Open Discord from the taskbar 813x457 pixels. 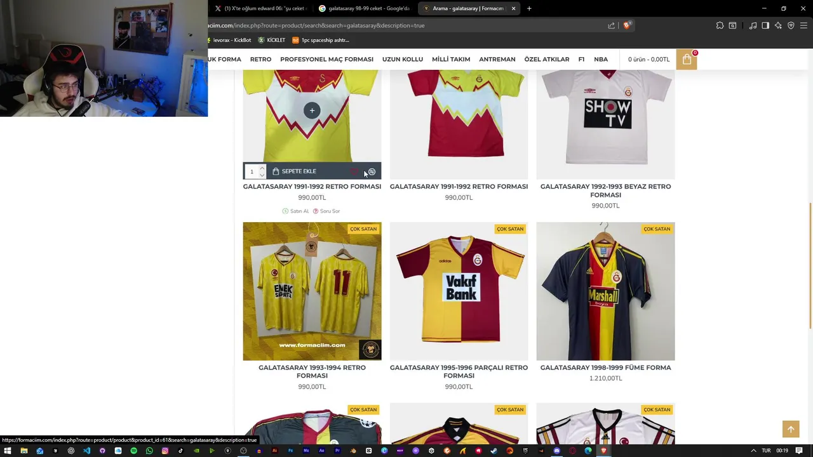coord(556,451)
